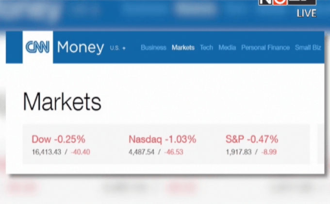Screen dimensions: 330x204
Task: Open the Nasdaq -1.03% index link
Action: [x=162, y=139]
